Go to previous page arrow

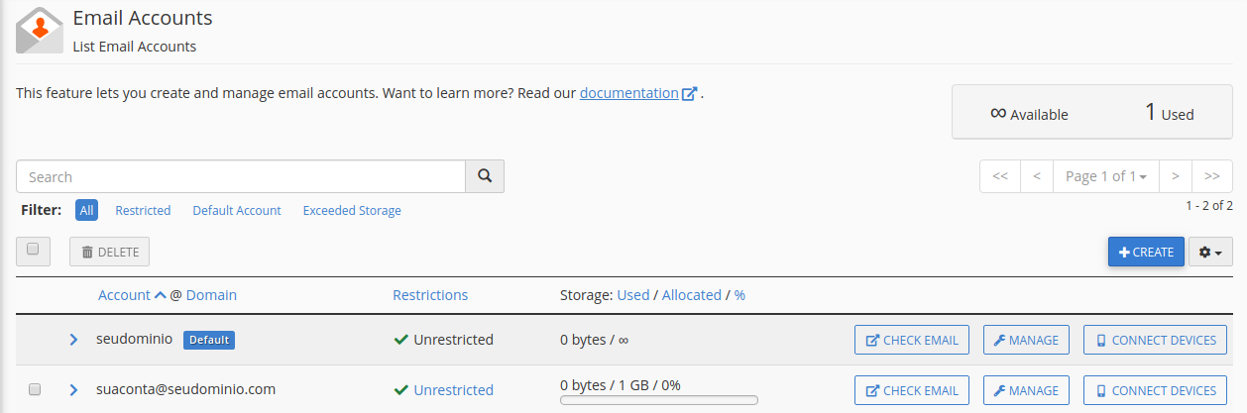coord(1037,176)
